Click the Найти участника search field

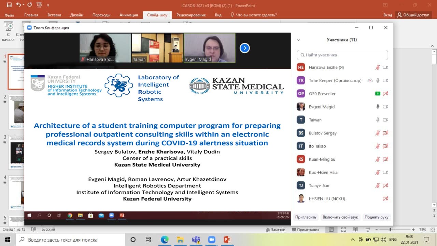pos(342,55)
